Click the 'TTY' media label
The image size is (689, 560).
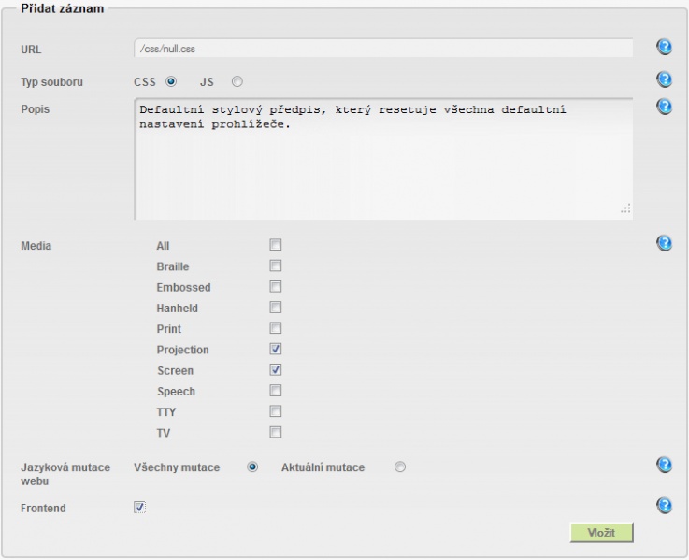click(166, 412)
